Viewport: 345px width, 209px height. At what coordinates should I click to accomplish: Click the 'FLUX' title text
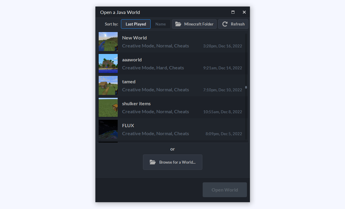[128, 126]
